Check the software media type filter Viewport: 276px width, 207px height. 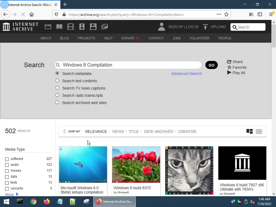tap(7, 159)
